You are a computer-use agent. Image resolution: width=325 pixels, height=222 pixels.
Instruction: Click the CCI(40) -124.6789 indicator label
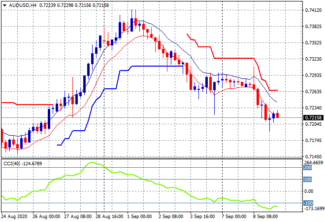[x=23, y=164]
